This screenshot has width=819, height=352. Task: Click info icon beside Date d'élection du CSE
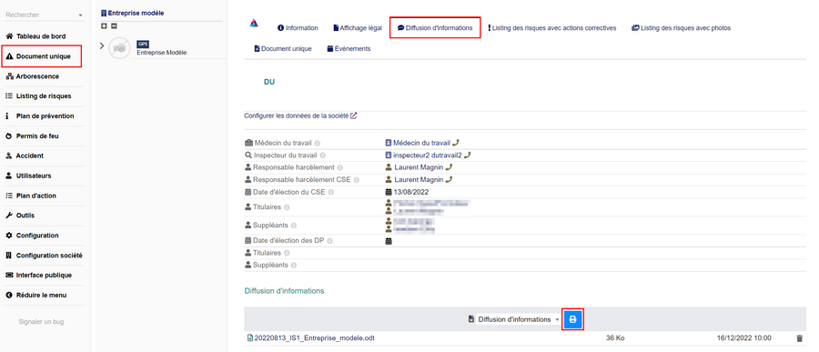tap(330, 192)
